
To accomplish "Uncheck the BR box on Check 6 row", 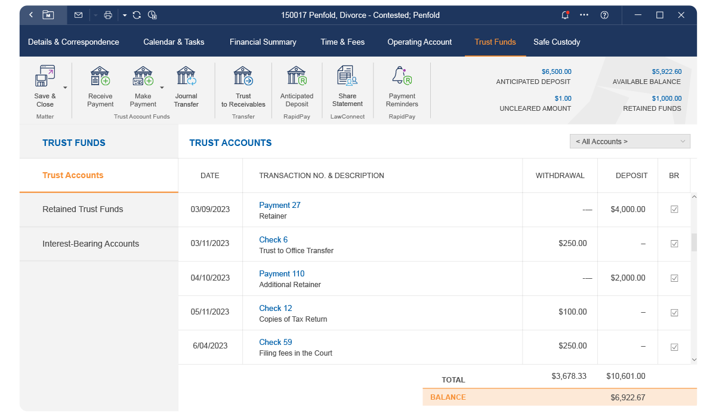I will click(674, 244).
